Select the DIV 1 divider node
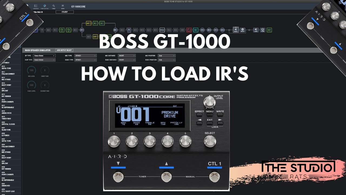 [x=82, y=30]
